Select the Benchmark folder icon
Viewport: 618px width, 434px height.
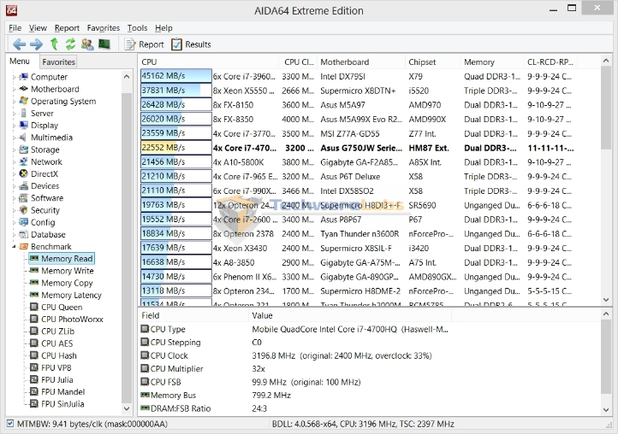24,247
